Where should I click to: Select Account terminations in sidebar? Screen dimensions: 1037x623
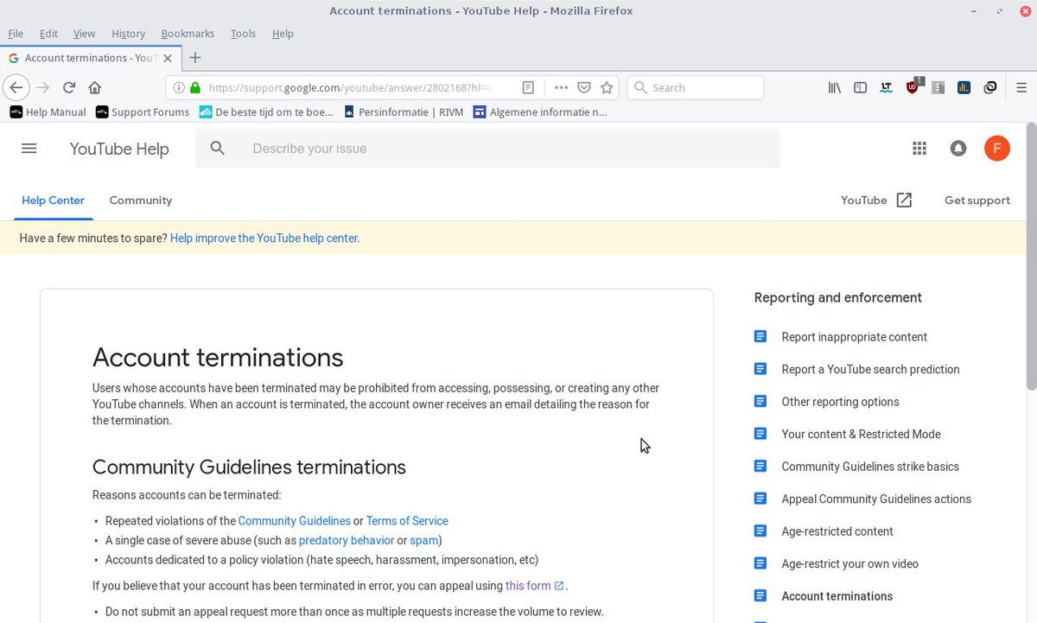click(x=837, y=596)
